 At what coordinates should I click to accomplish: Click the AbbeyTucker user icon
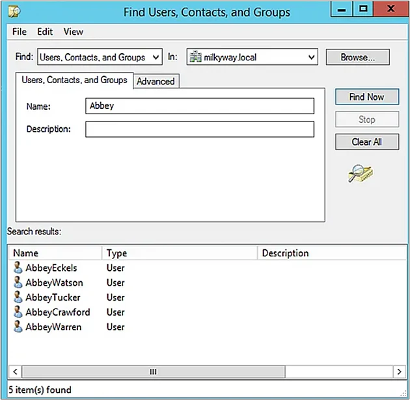pos(18,297)
